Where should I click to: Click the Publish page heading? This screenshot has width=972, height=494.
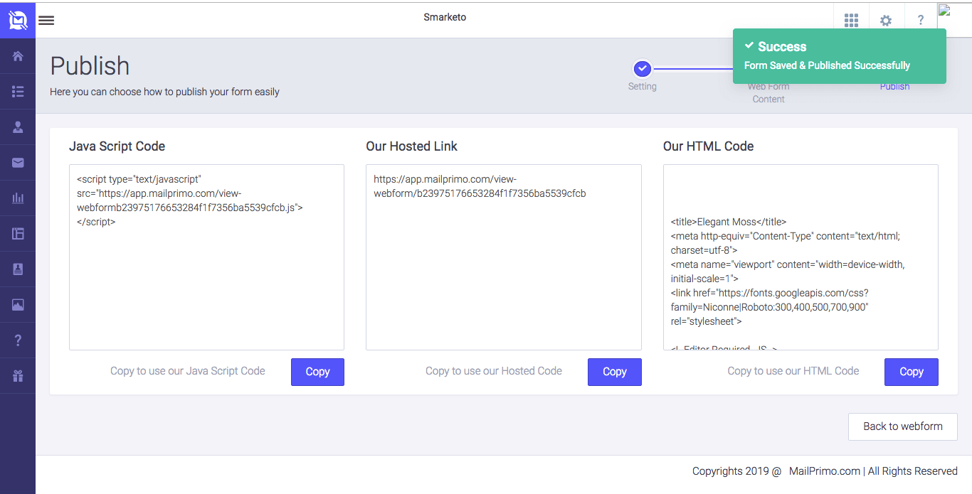[x=90, y=66]
